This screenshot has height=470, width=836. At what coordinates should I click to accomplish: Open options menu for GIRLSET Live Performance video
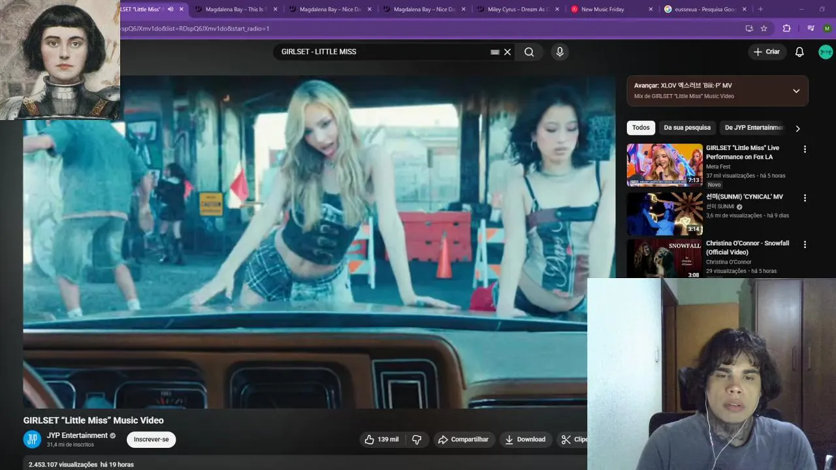[805, 149]
